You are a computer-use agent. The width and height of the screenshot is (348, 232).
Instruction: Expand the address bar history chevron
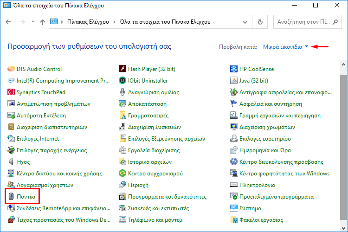click(x=245, y=22)
